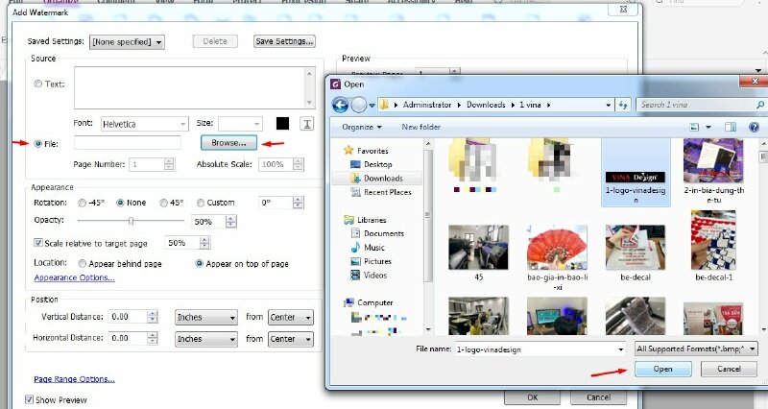
Task: Click the refresh icon beside the address bar
Action: coord(623,105)
